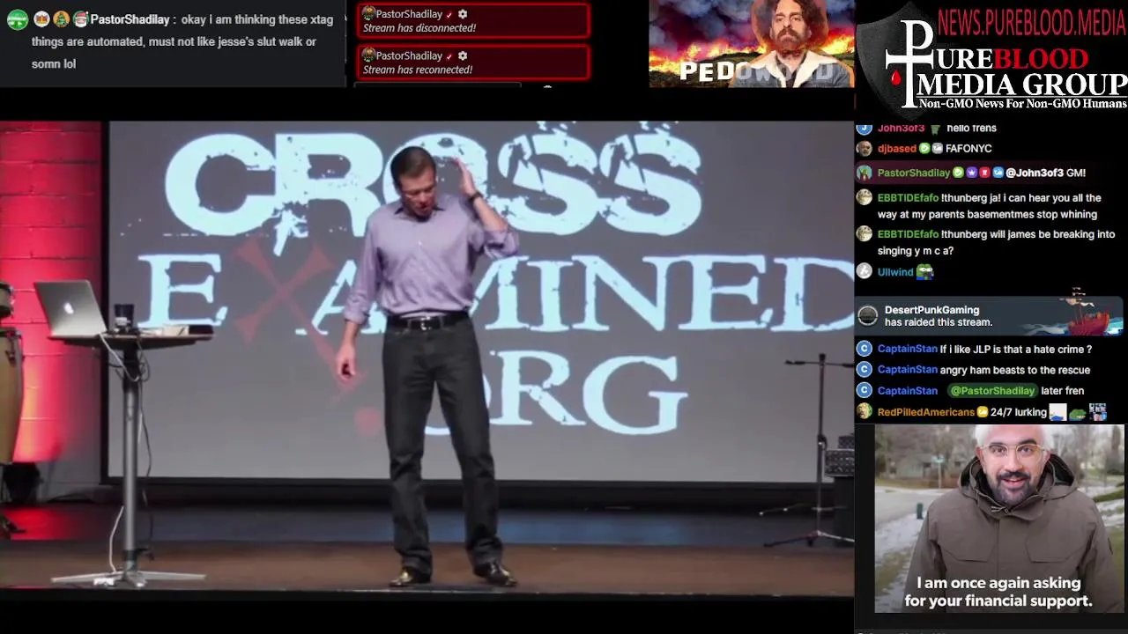This screenshot has width=1128, height=634.
Task: Click the 'Stream has reconnected!' text
Action: (x=418, y=70)
